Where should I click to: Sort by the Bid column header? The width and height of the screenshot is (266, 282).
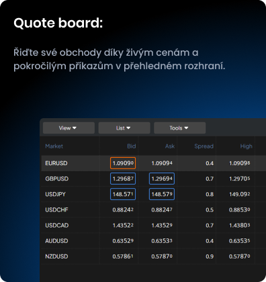pyautogui.click(x=132, y=146)
